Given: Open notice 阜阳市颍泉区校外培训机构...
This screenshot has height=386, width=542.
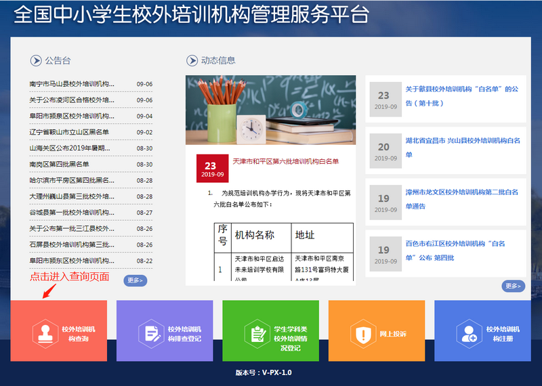Looking at the screenshot, I should pos(72,116).
